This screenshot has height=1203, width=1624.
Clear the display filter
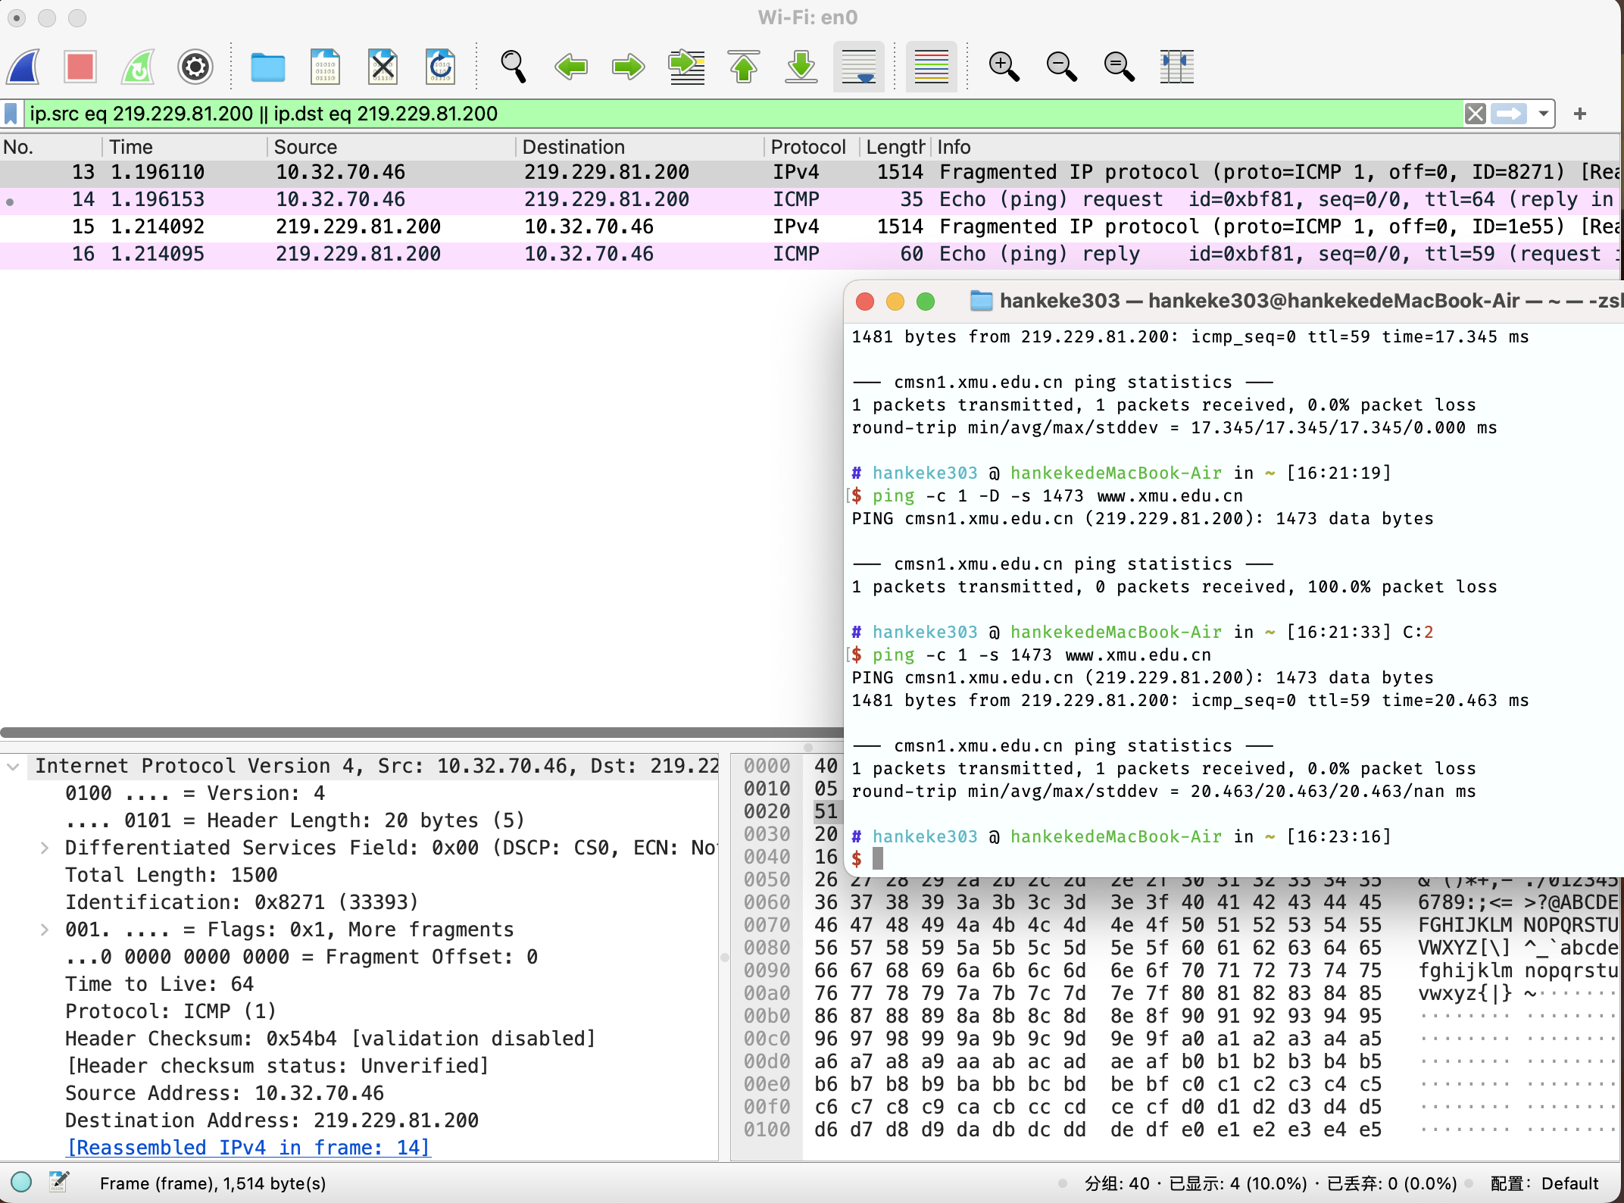click(1475, 114)
